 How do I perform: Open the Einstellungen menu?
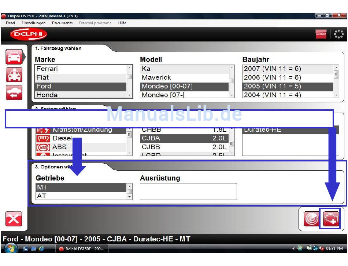point(33,23)
